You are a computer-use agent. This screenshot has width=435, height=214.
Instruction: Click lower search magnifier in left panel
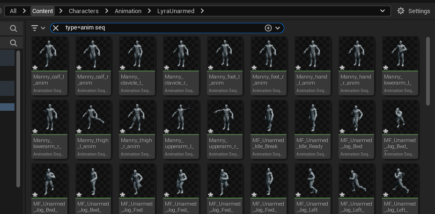[13, 43]
